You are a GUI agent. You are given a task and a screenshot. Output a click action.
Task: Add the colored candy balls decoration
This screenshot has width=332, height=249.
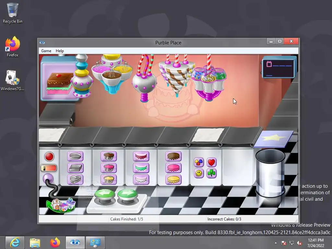pyautogui.click(x=199, y=162)
